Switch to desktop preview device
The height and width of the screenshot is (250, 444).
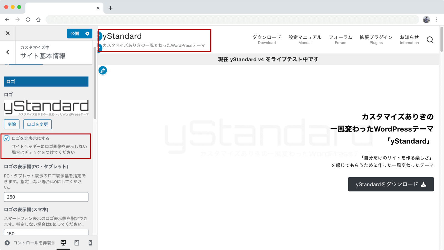point(63,243)
